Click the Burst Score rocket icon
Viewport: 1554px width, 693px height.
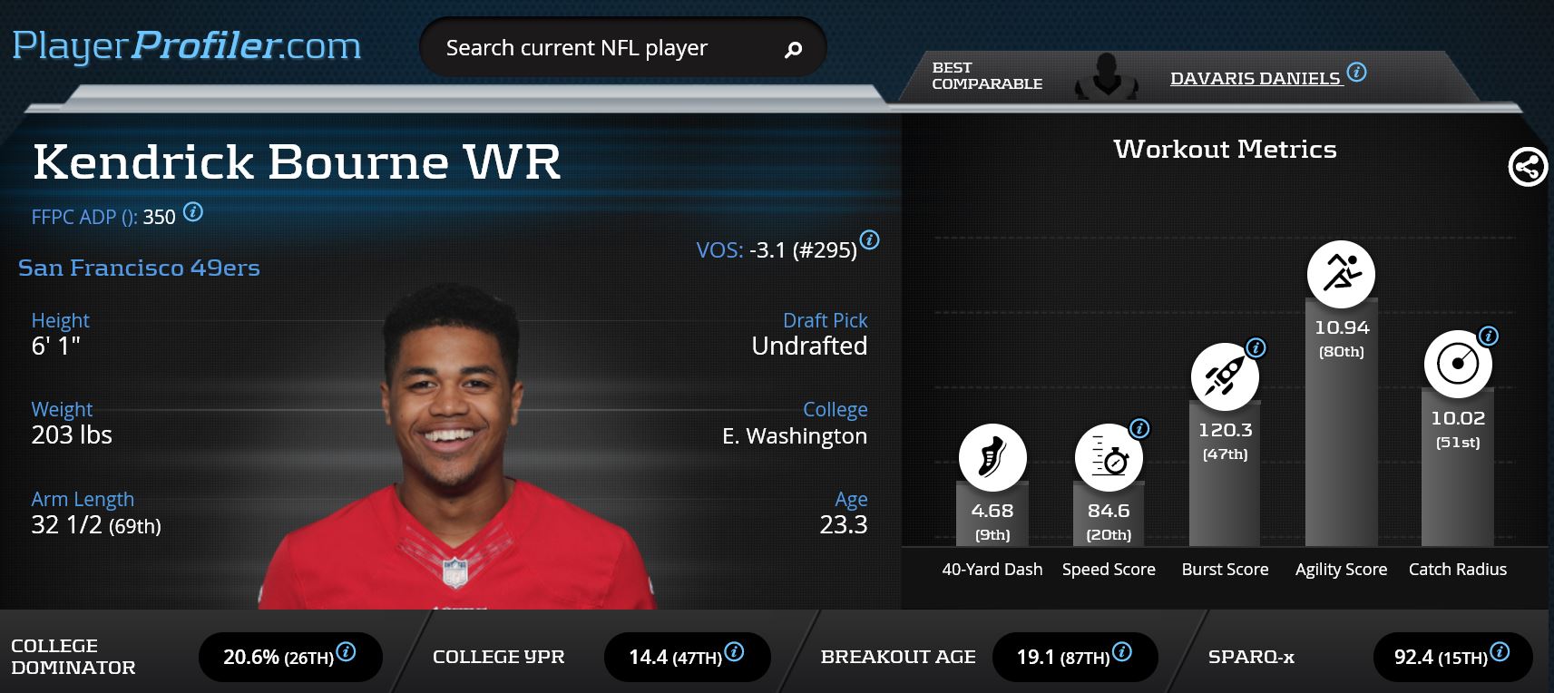(1225, 376)
